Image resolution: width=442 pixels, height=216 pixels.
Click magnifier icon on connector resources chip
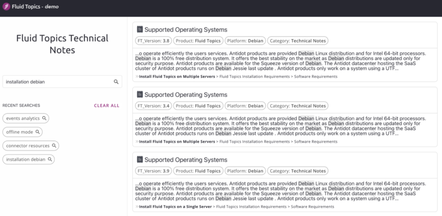54,146
